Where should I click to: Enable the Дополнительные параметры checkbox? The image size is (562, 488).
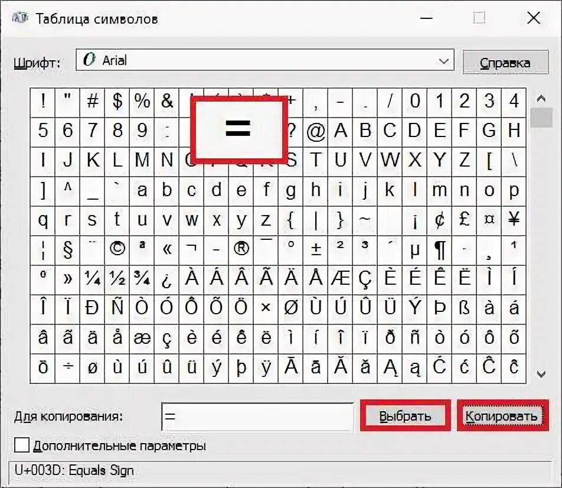[22, 445]
